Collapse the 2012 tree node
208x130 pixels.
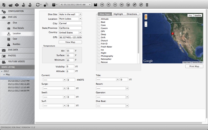2,71
